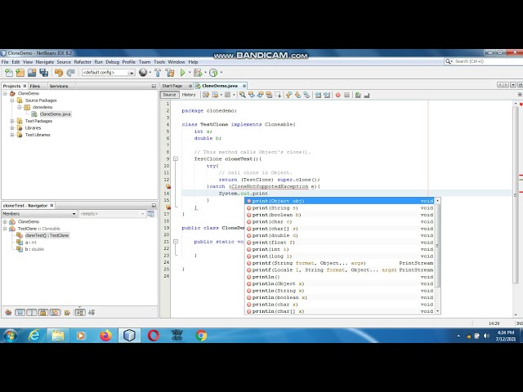Image resolution: width=523 pixels, height=392 pixels.
Task: Open the empty filter dropdown in Navigator
Action: 113,214
